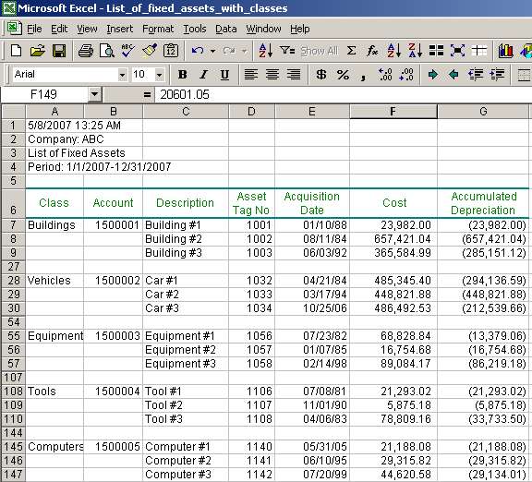Toggle Bold formatting
The image size is (532, 482).
[183, 74]
